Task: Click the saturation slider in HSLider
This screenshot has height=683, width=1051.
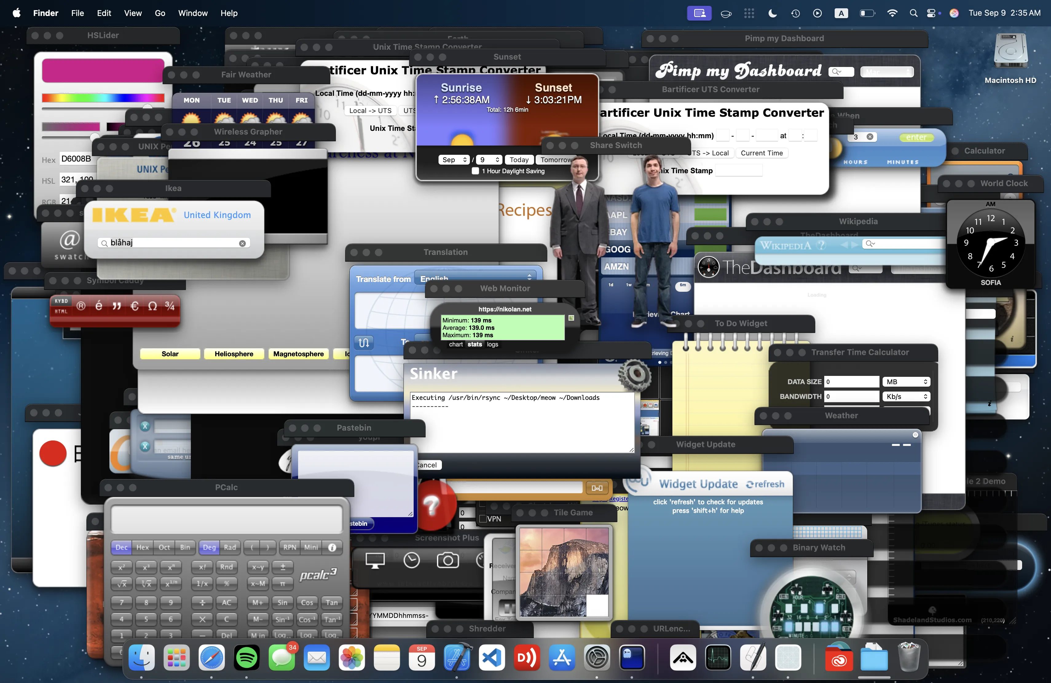Action: pyautogui.click(x=71, y=127)
